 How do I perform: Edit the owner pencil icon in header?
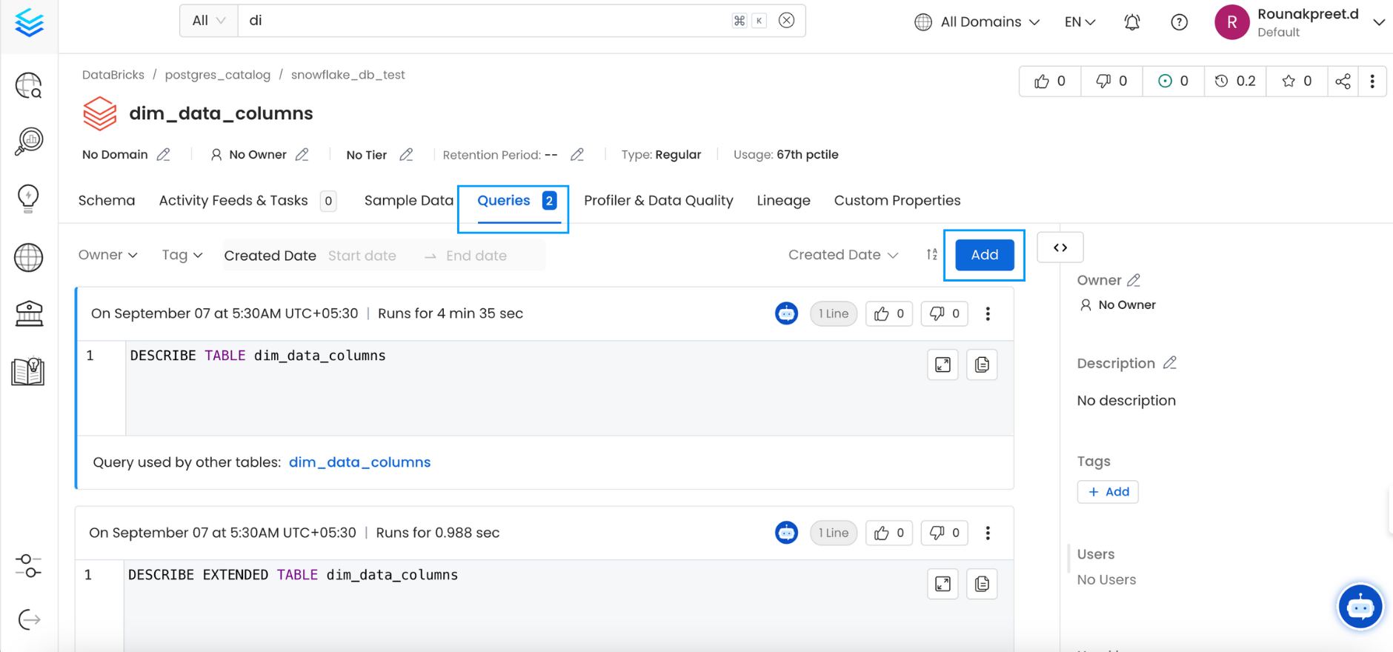pos(302,155)
